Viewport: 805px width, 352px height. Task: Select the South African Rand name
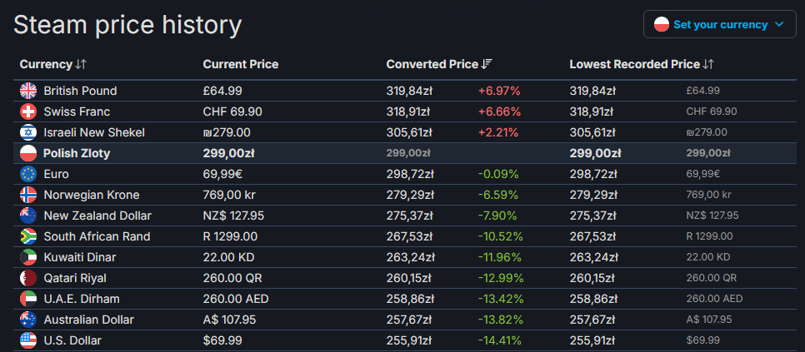point(97,236)
